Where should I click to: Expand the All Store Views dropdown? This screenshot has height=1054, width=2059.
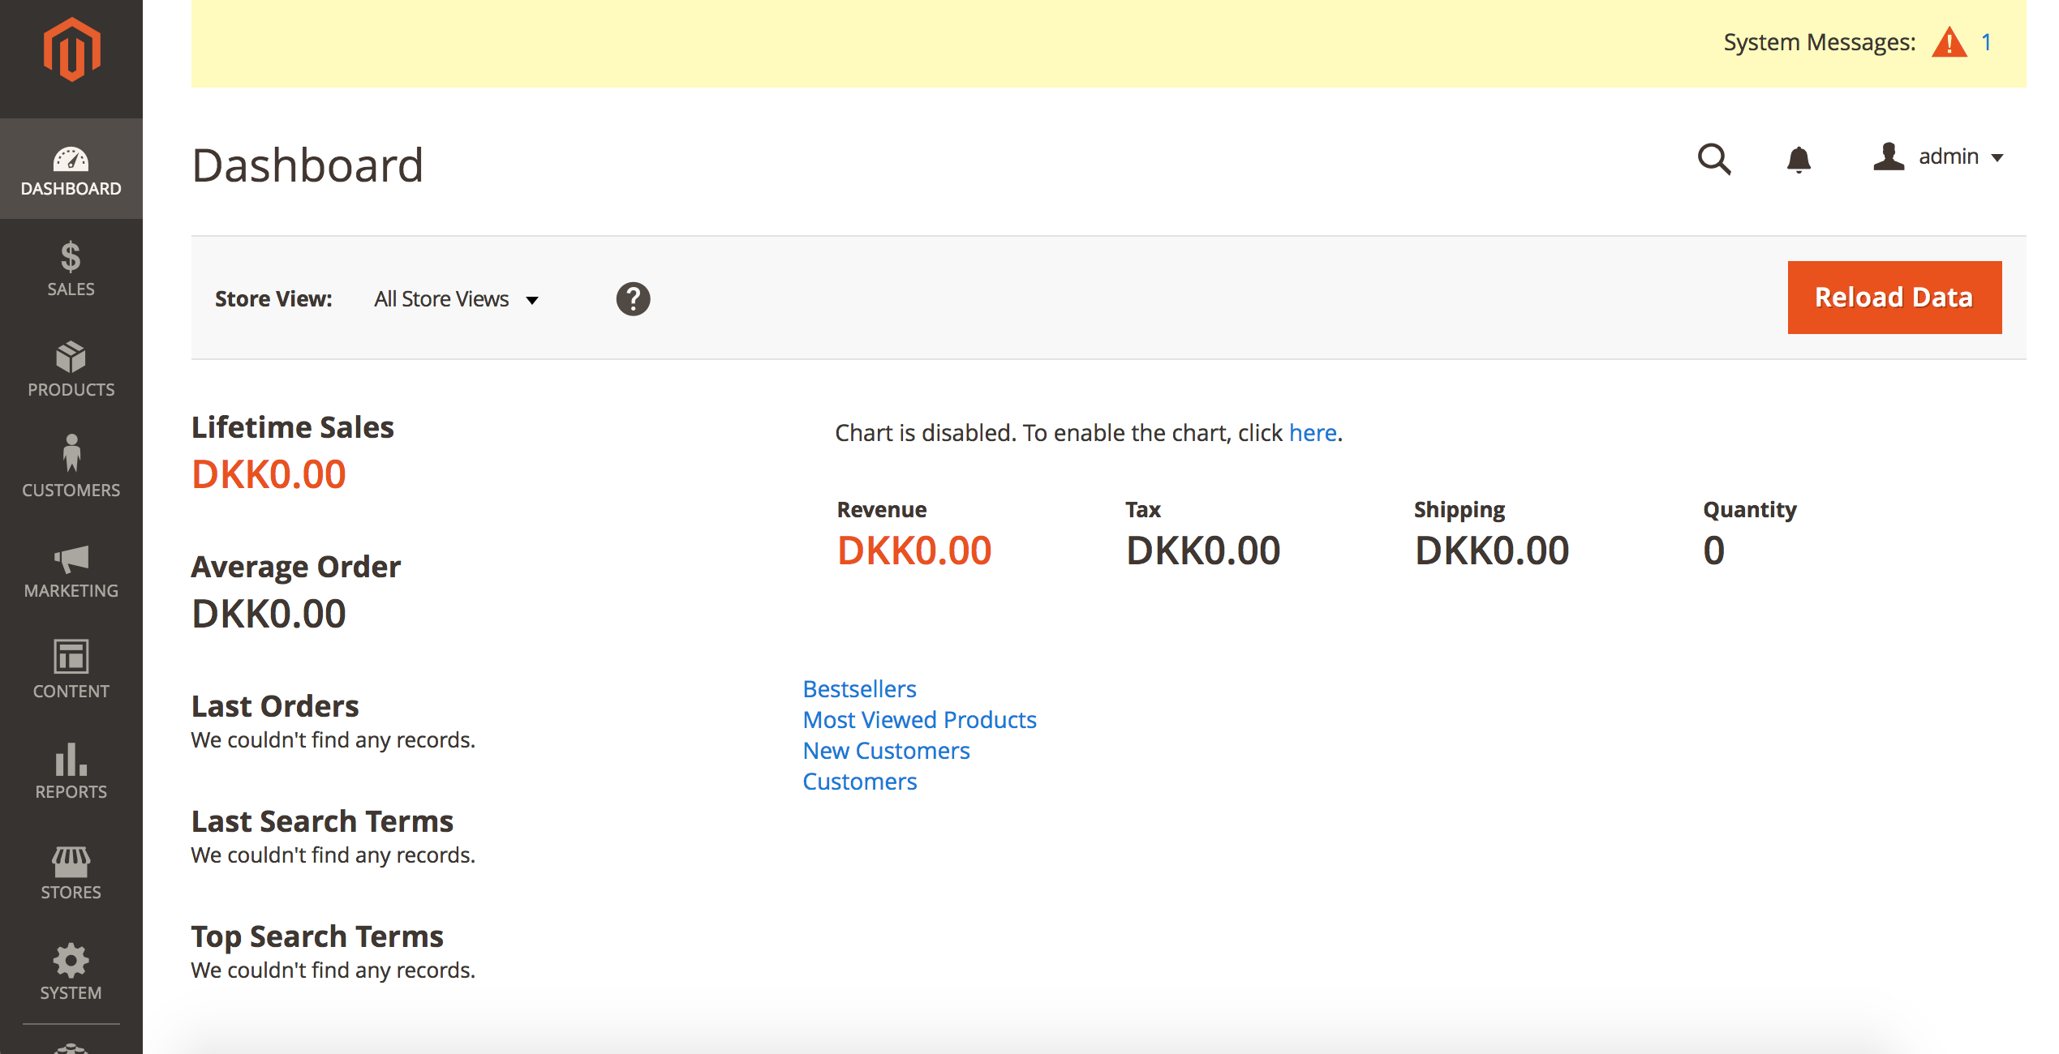[456, 299]
